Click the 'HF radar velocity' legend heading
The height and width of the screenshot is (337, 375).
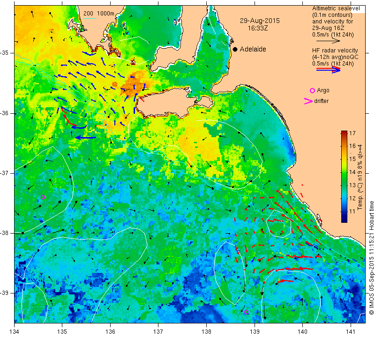click(335, 51)
